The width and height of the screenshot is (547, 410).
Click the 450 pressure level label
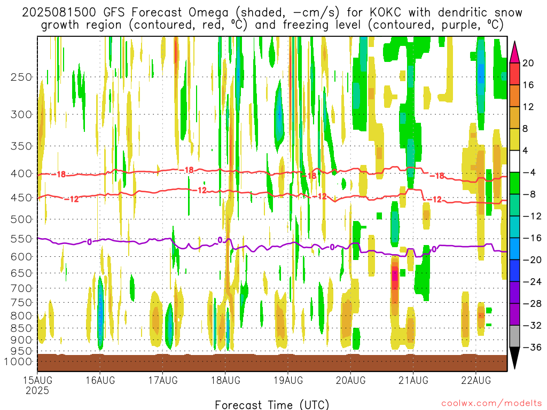tap(21, 198)
